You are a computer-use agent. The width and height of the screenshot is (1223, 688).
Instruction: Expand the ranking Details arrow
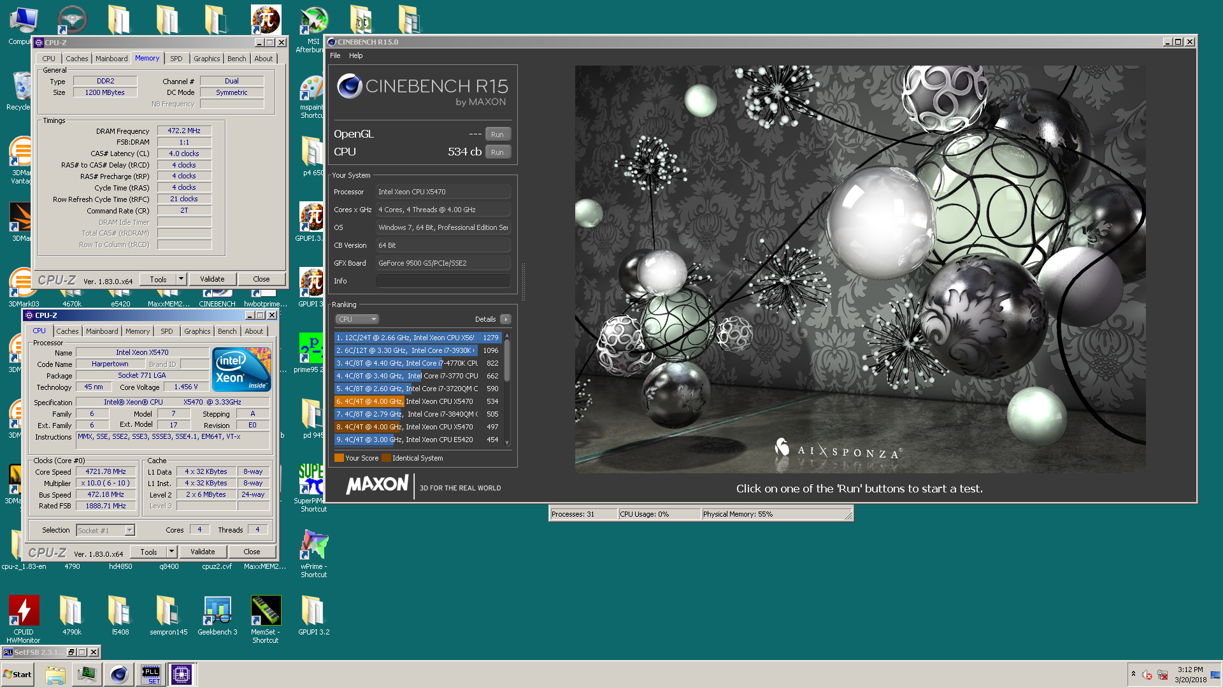506,319
